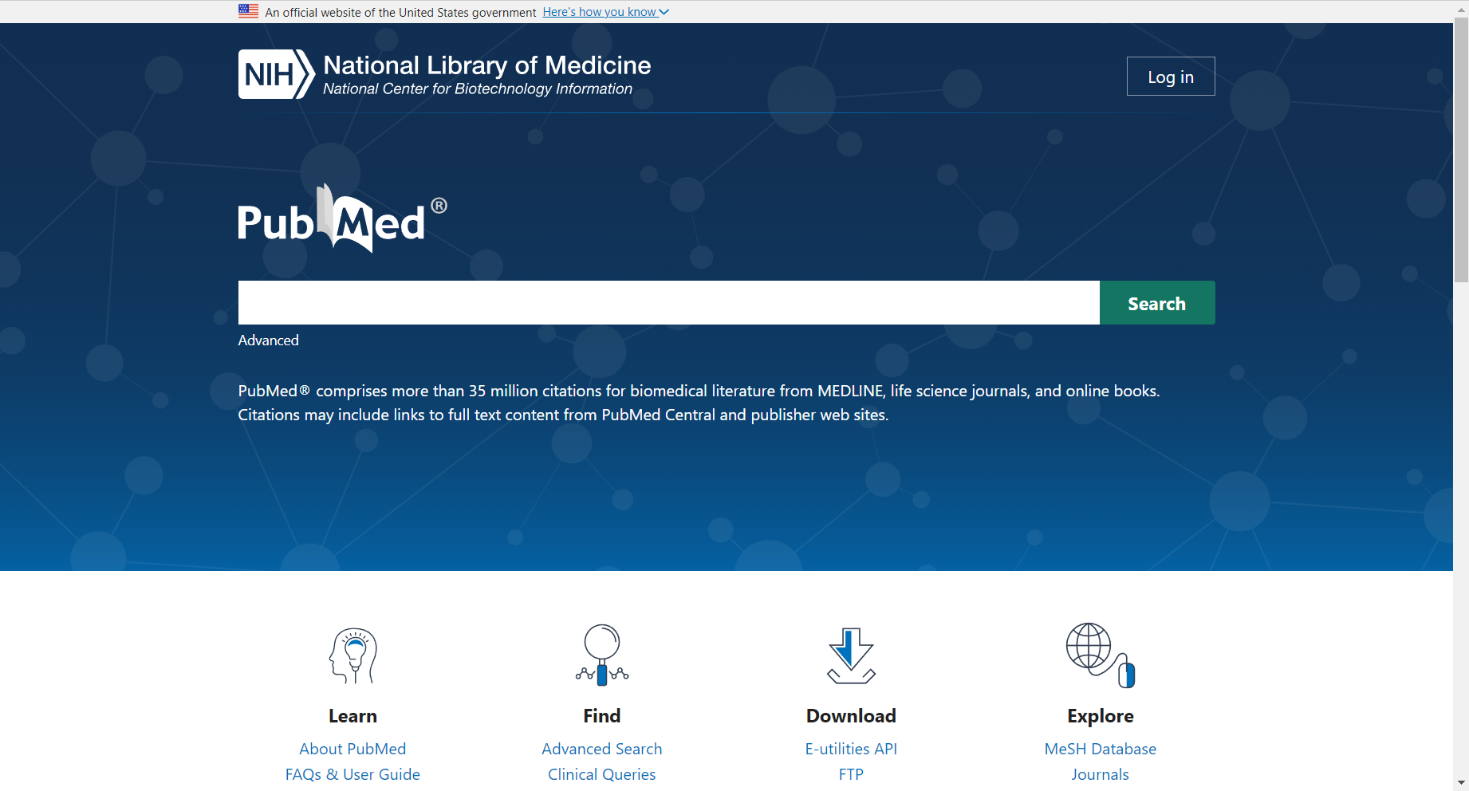Focus the PubMed search input field

668,303
